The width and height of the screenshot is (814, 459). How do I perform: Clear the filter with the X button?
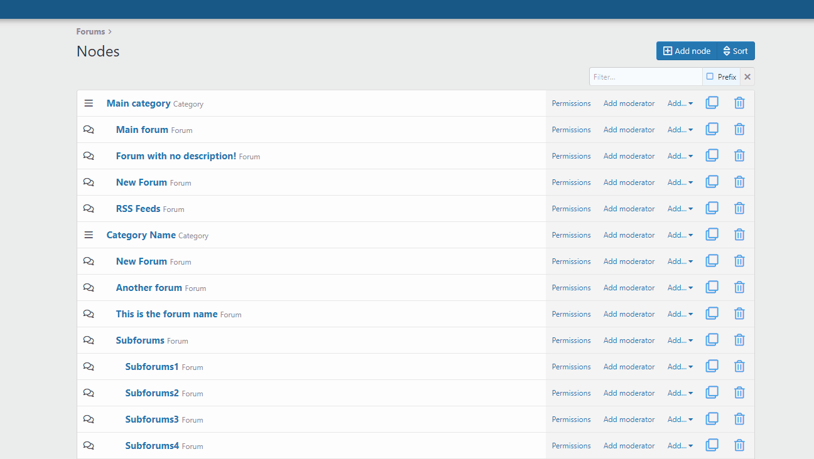747,76
